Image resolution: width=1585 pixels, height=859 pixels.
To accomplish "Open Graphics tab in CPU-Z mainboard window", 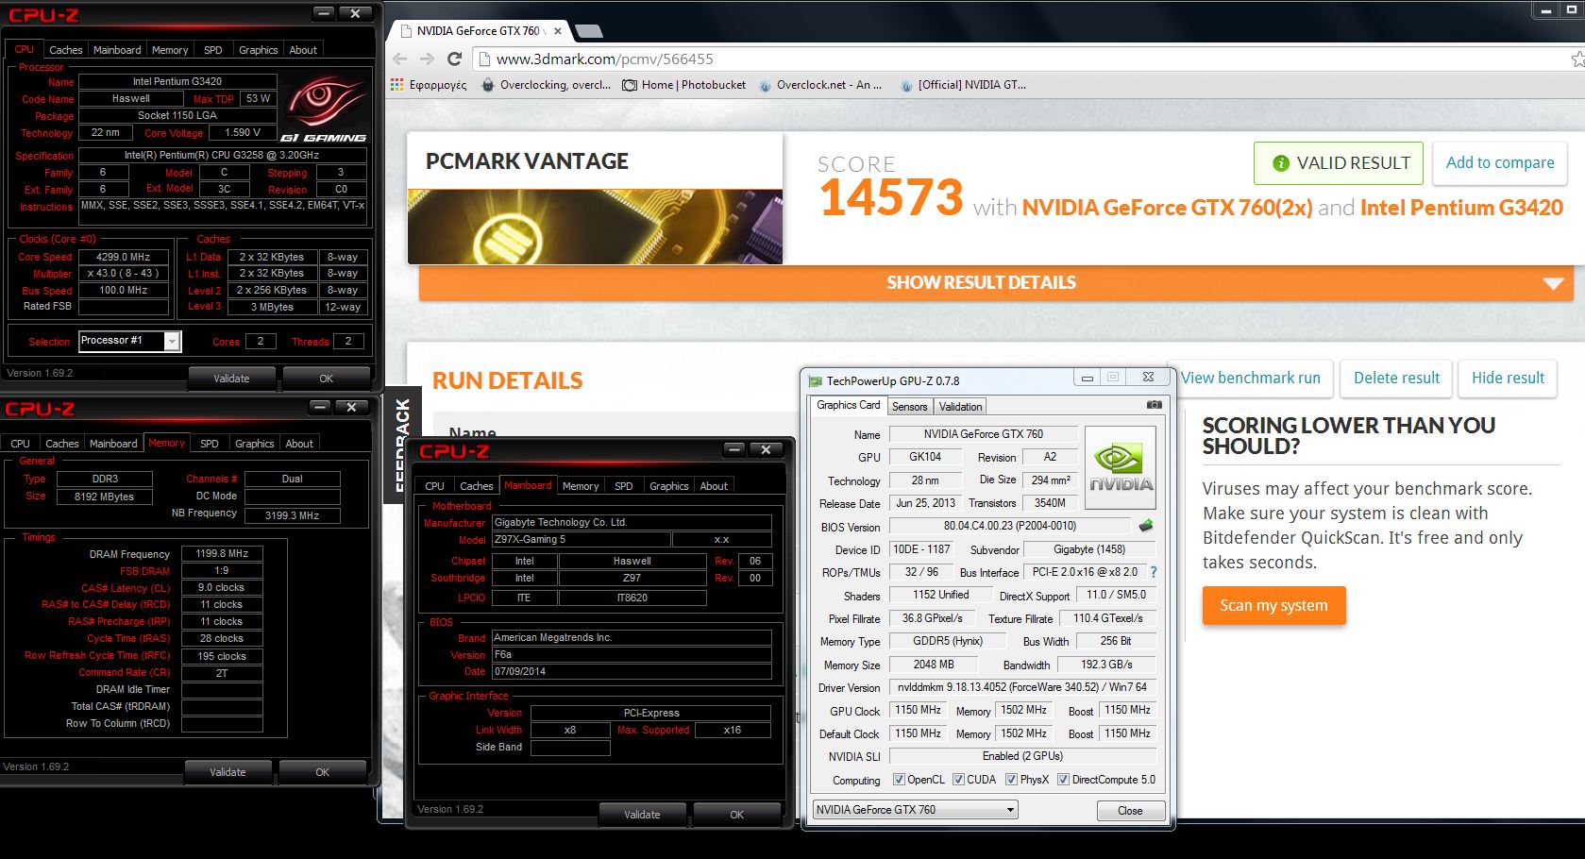I will 669,486.
